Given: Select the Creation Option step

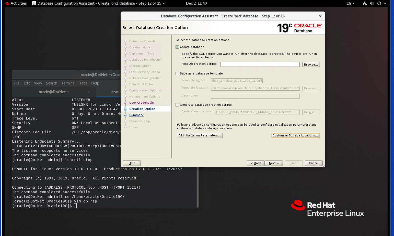Looking at the screenshot, I should click(142, 109).
